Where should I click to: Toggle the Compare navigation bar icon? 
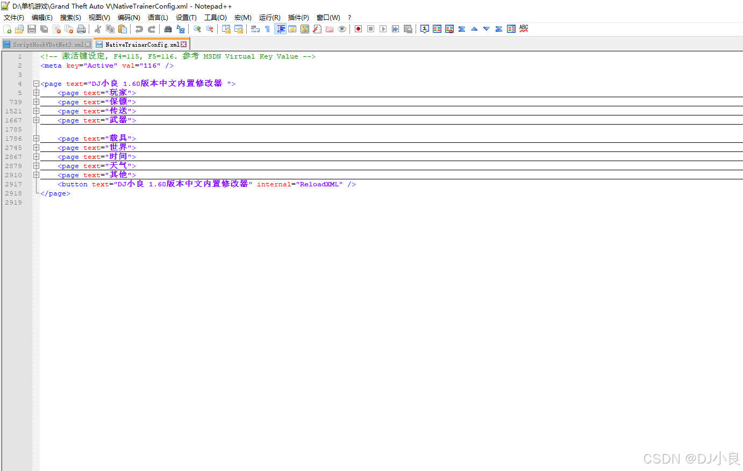click(x=511, y=29)
